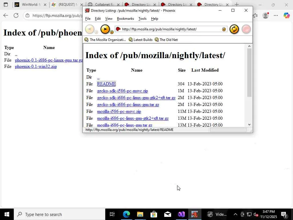
Task: Click the Phoenix window title bar icon
Action: pos(87,11)
